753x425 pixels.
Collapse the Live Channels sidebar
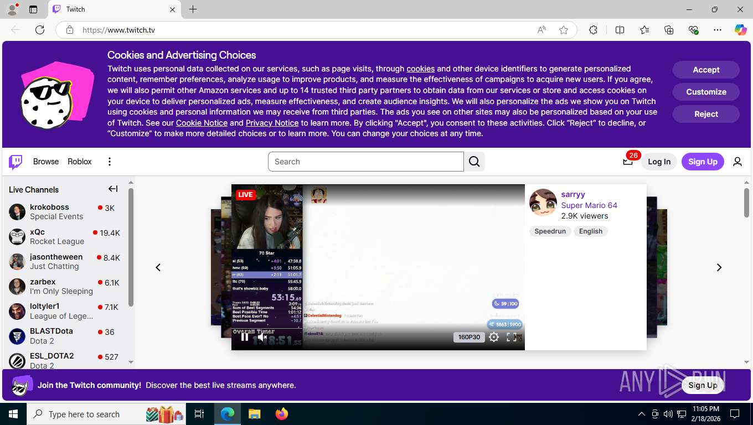coord(113,189)
